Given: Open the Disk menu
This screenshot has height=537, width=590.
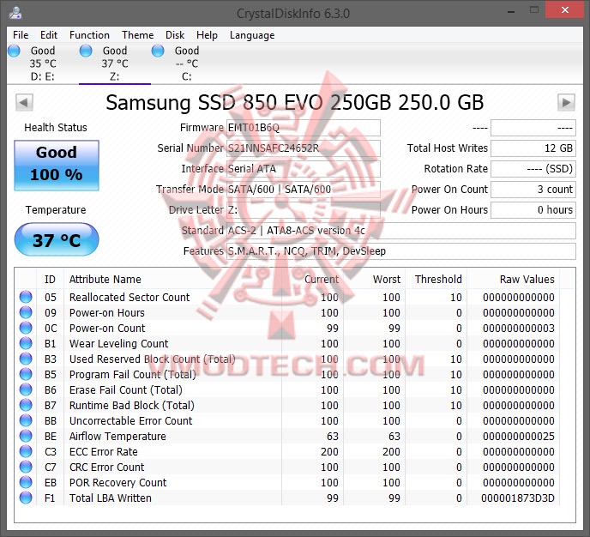Looking at the screenshot, I should (175, 35).
